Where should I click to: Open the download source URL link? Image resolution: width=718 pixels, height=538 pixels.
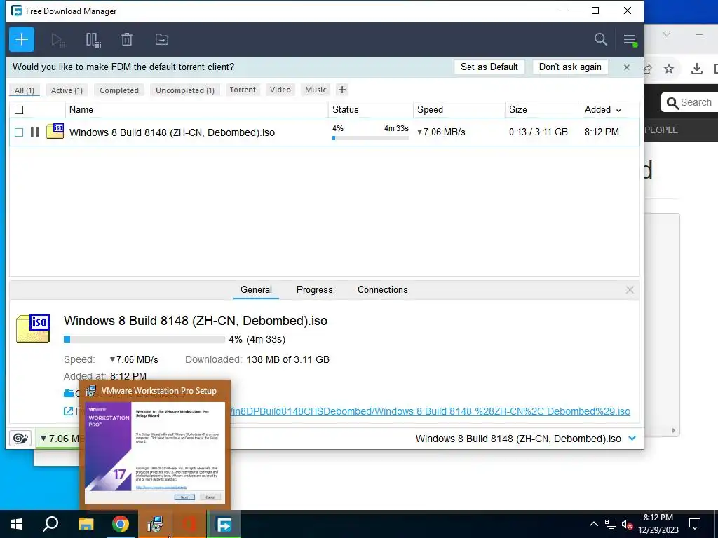430,411
